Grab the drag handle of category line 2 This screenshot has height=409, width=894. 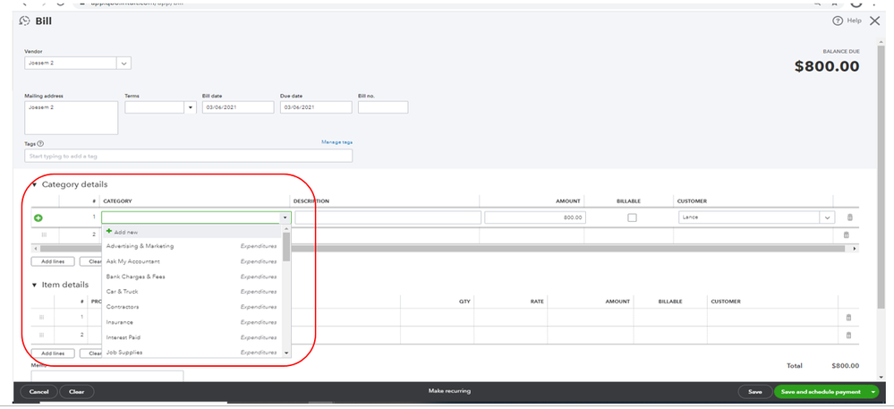click(x=43, y=234)
